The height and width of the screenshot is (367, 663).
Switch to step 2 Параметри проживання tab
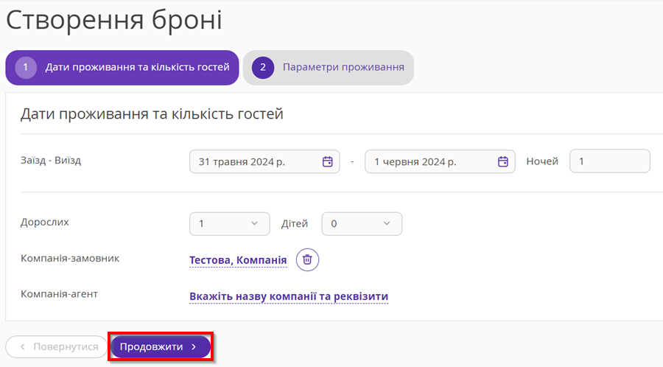(x=329, y=68)
